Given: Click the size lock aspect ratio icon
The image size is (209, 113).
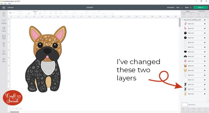Looking at the screenshot, I should (x=75, y=12).
